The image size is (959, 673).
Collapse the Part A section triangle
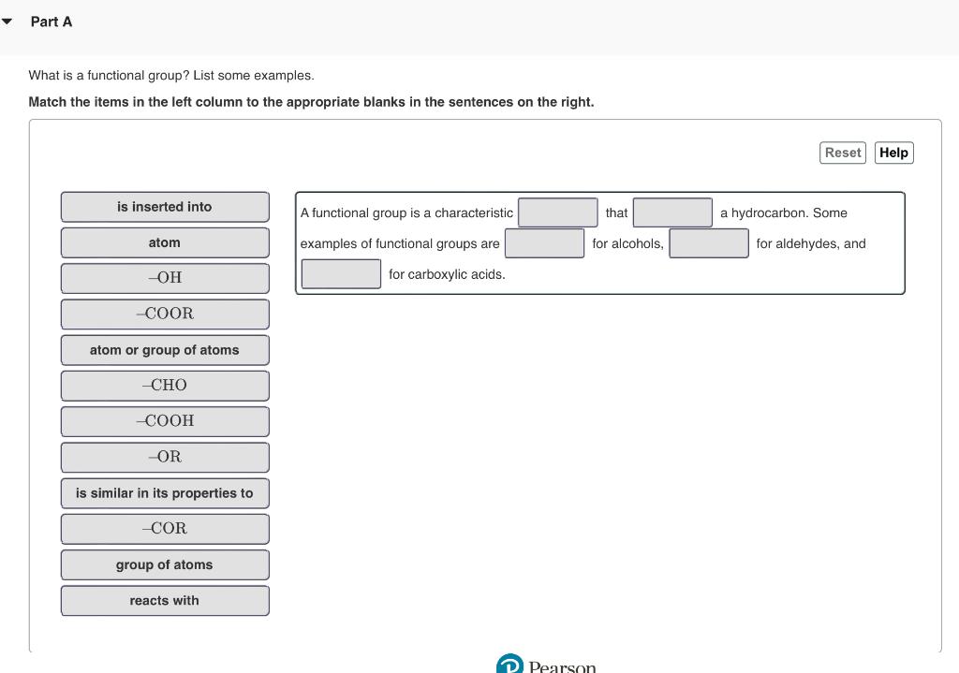[x=7, y=21]
